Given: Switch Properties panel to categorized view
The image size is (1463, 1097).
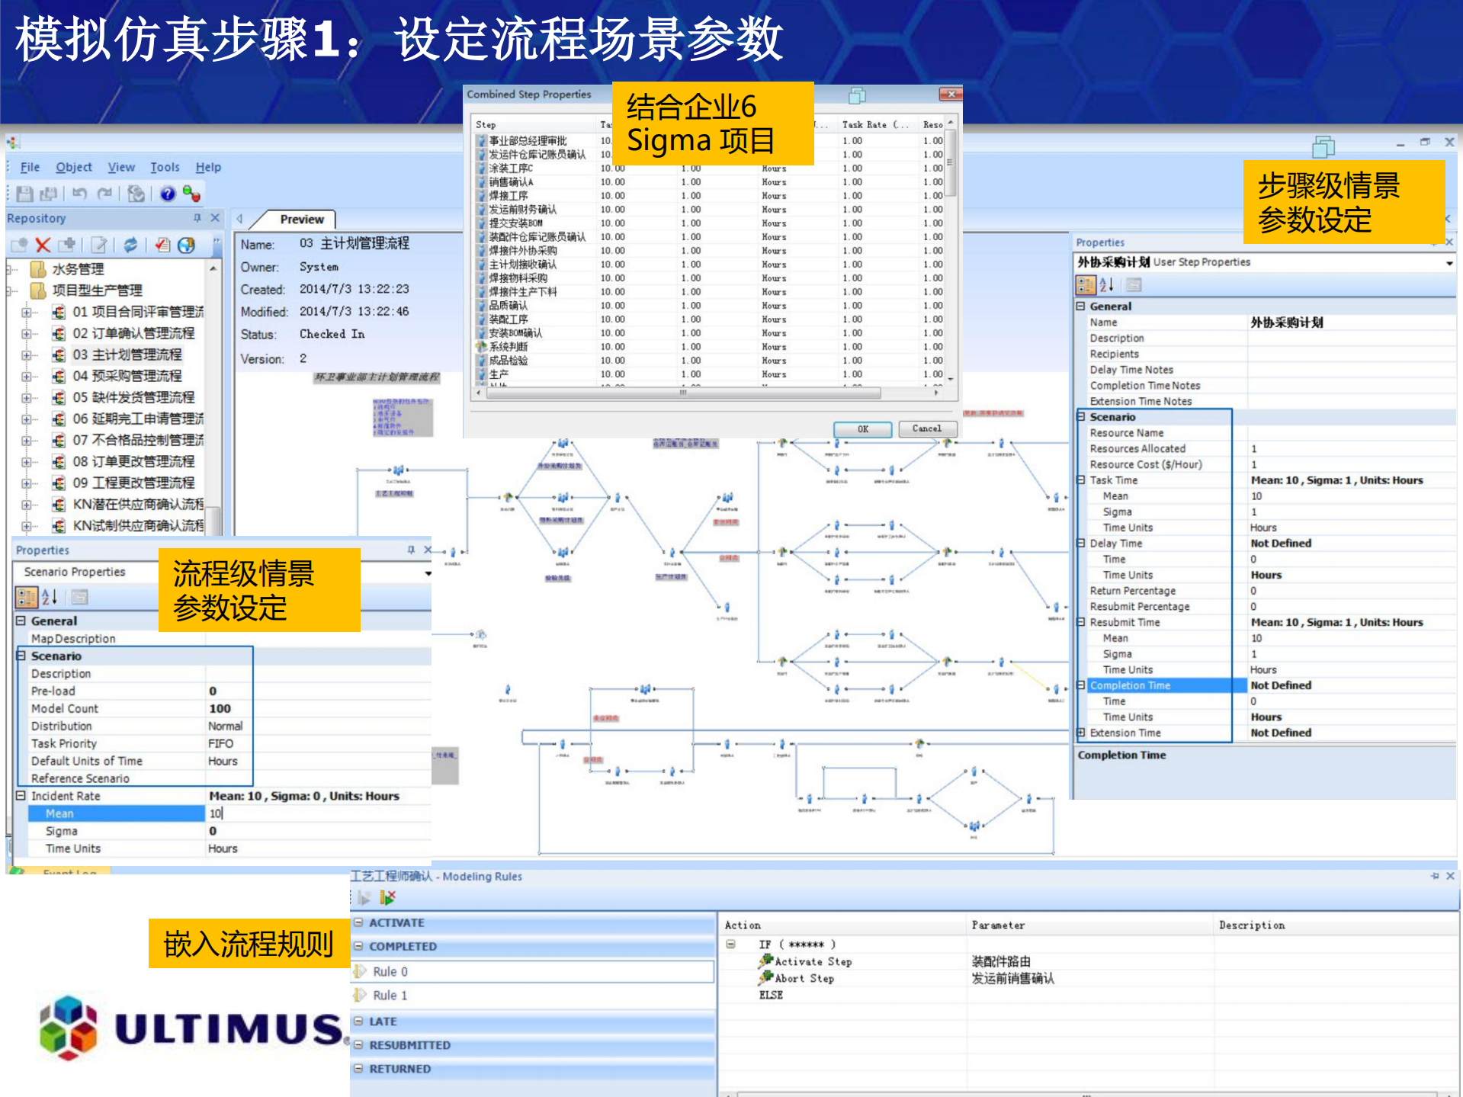Looking at the screenshot, I should click(x=1087, y=284).
